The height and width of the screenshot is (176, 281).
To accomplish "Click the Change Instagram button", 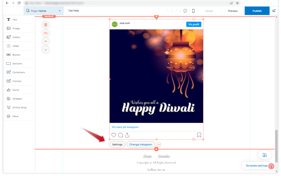I will pos(140,144).
